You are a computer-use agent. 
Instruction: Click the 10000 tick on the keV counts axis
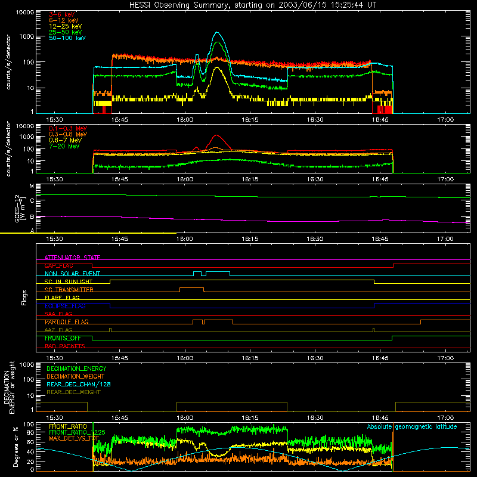pos(25,13)
